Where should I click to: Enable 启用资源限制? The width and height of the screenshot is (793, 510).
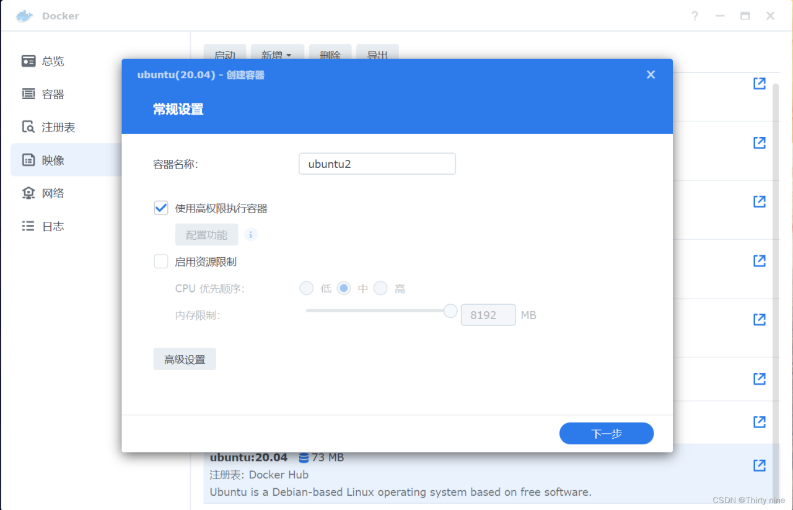tap(160, 261)
